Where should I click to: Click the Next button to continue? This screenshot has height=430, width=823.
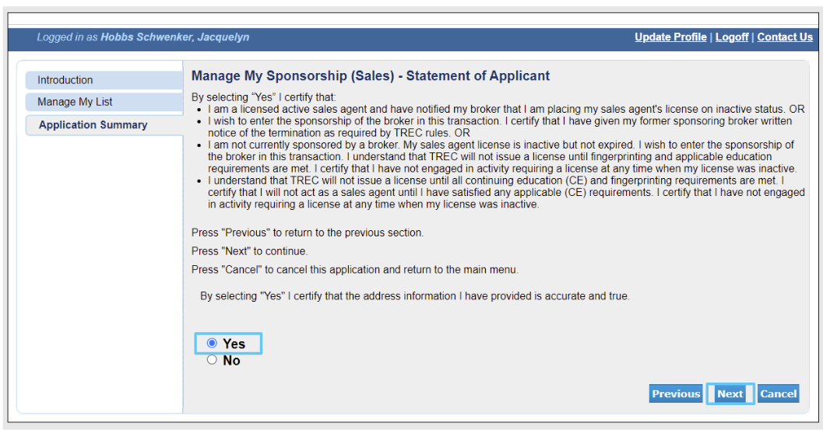pyautogui.click(x=730, y=393)
